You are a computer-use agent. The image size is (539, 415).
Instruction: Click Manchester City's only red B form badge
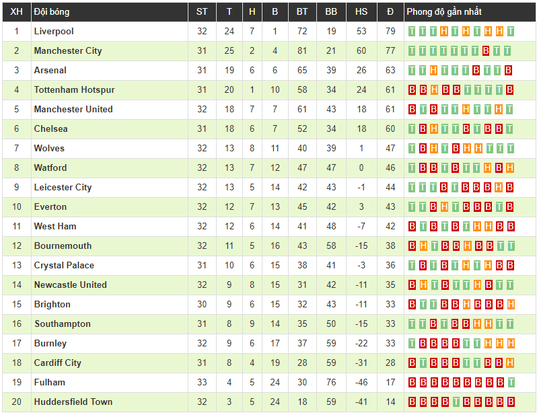(x=488, y=51)
